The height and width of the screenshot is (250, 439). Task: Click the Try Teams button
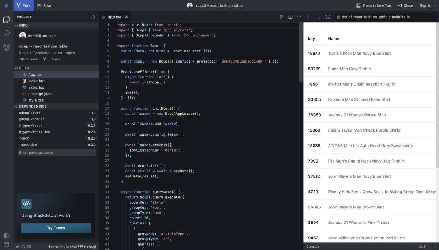pos(56,228)
